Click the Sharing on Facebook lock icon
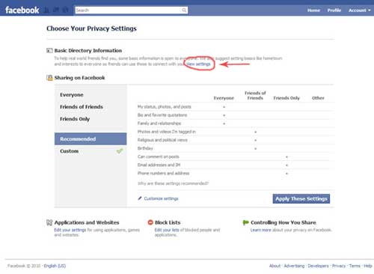The height and width of the screenshot is (274, 374). tap(49, 78)
